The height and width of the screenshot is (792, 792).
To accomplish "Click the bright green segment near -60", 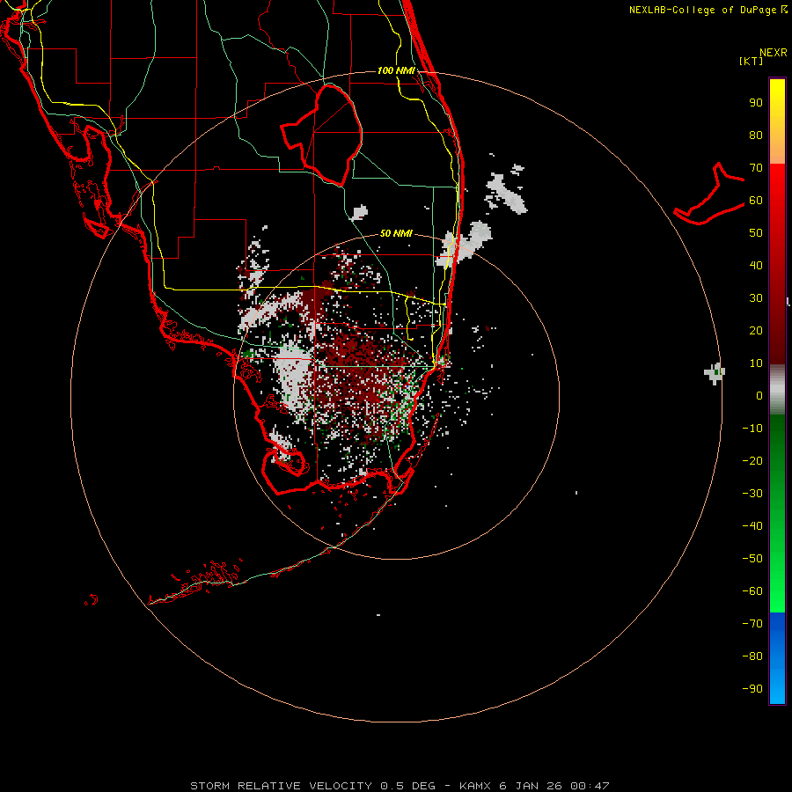I will tap(777, 591).
